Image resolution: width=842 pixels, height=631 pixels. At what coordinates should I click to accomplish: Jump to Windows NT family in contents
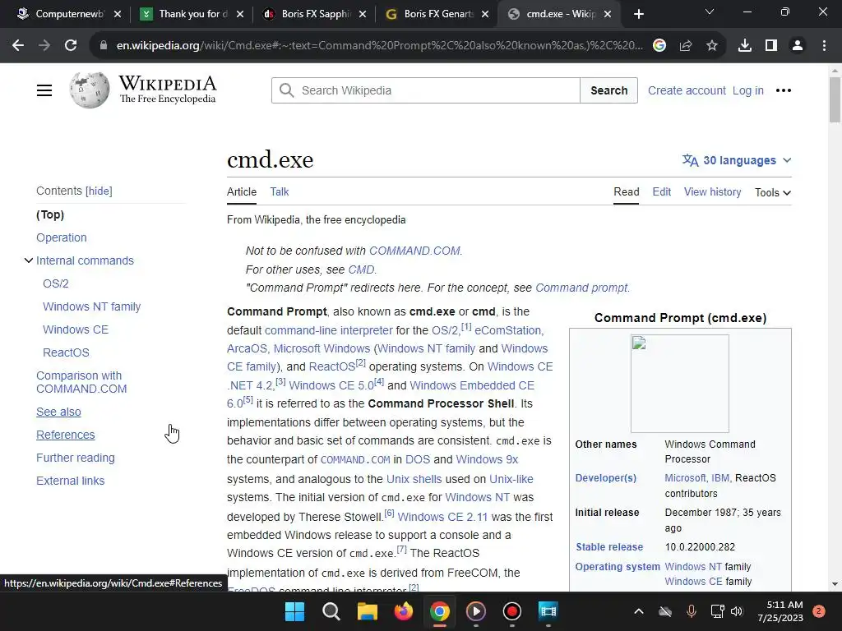[92, 306]
